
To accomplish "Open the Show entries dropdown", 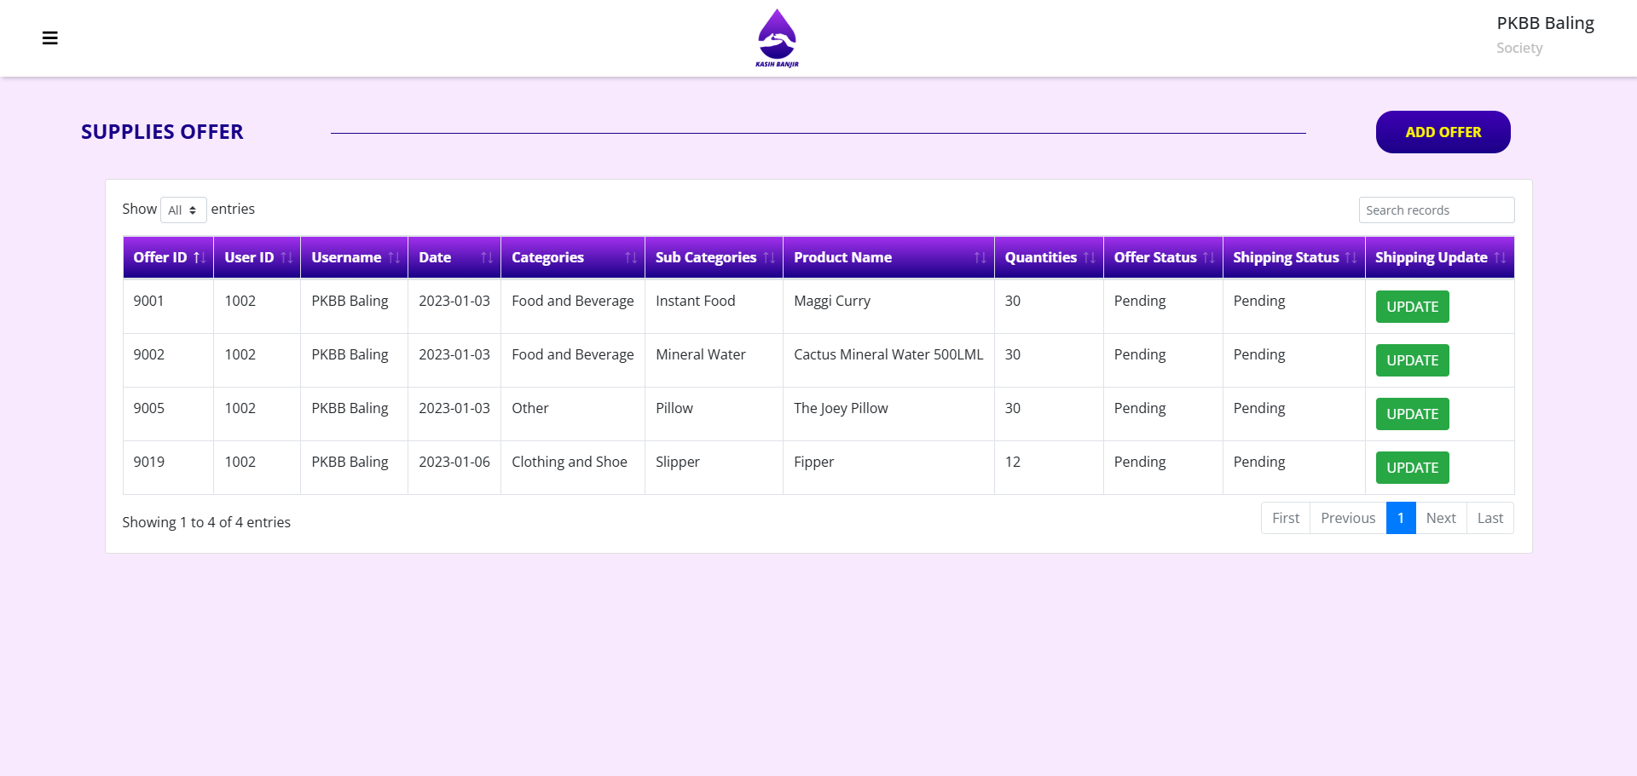I will tap(183, 210).
